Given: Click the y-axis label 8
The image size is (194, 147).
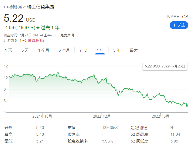Looking at the screenshot, I should pos(5,89).
